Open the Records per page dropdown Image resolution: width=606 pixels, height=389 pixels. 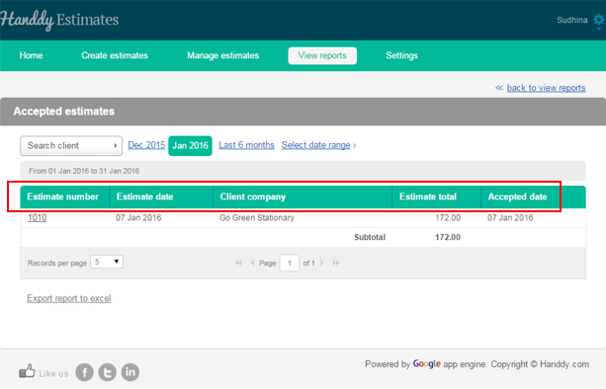click(x=107, y=262)
